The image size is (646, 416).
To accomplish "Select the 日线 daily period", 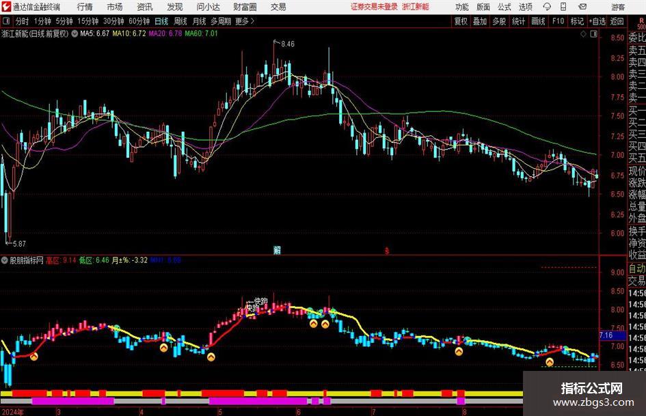I will [x=161, y=21].
